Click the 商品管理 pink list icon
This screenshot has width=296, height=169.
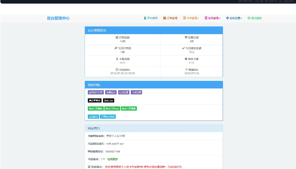click(x=206, y=18)
